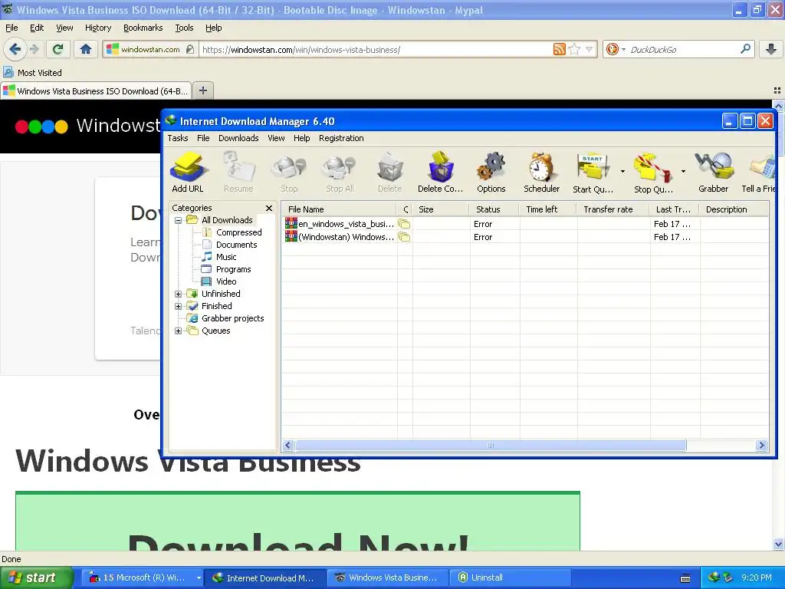785x589 pixels.
Task: Sort by Status column header
Action: click(494, 209)
